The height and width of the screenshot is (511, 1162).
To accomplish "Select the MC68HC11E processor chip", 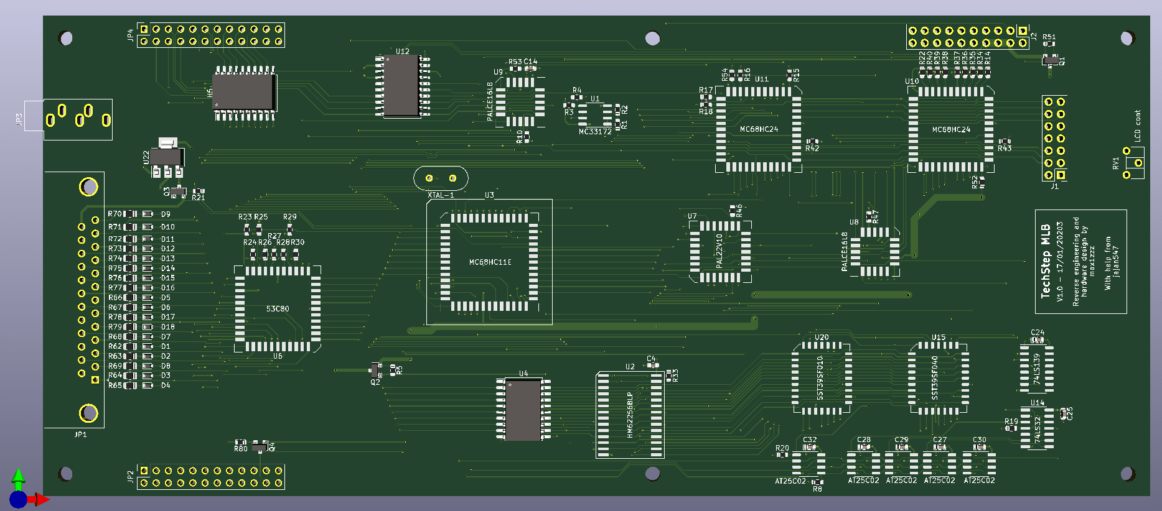I will click(489, 262).
